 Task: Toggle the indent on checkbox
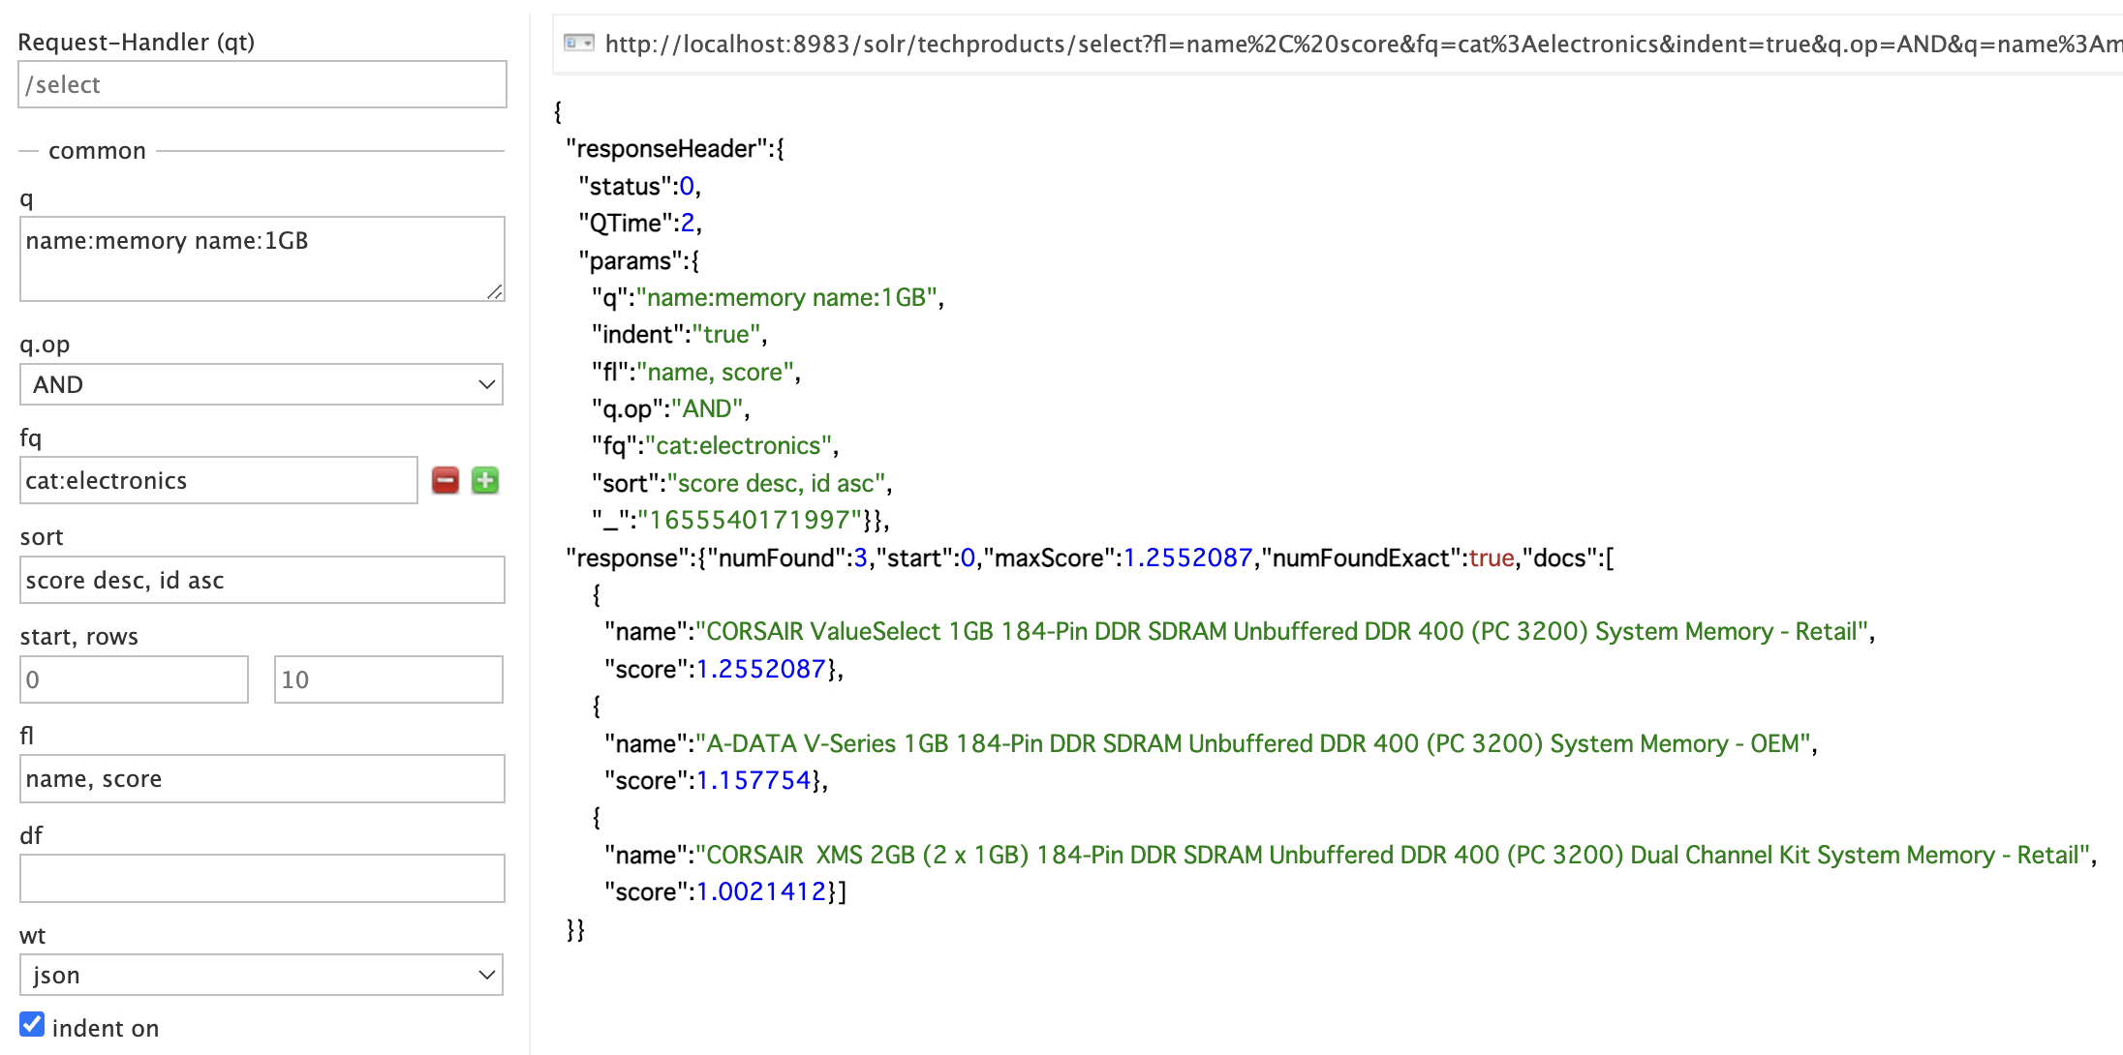32,1025
